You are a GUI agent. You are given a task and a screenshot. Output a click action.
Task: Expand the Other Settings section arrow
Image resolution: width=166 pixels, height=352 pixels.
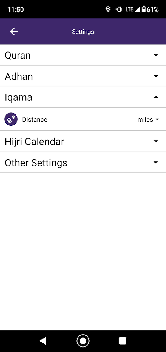(156, 163)
